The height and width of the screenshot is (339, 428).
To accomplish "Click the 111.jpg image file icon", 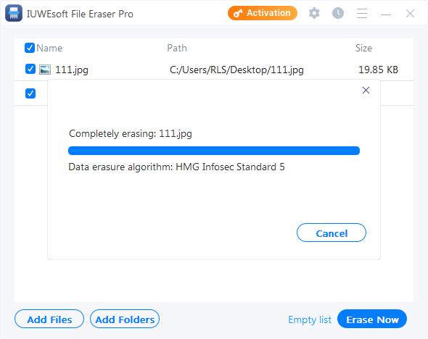I will pos(45,70).
